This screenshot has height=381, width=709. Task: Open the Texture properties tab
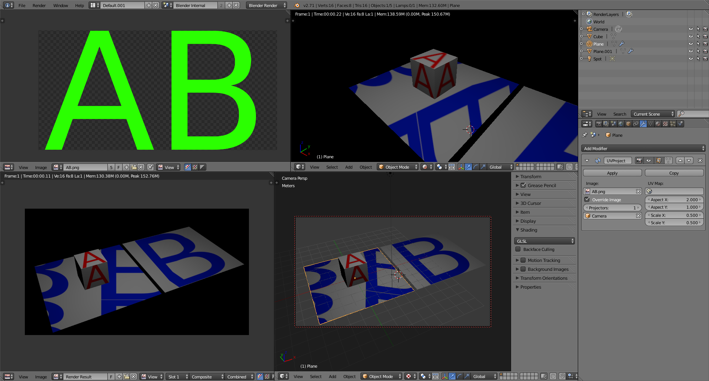coord(665,124)
